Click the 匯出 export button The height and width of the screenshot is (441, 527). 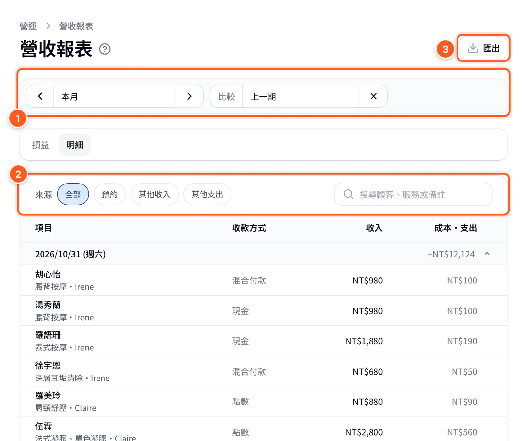tap(484, 48)
